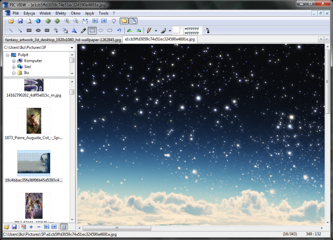Open pencil tool options dropdown arrow

[156, 31]
